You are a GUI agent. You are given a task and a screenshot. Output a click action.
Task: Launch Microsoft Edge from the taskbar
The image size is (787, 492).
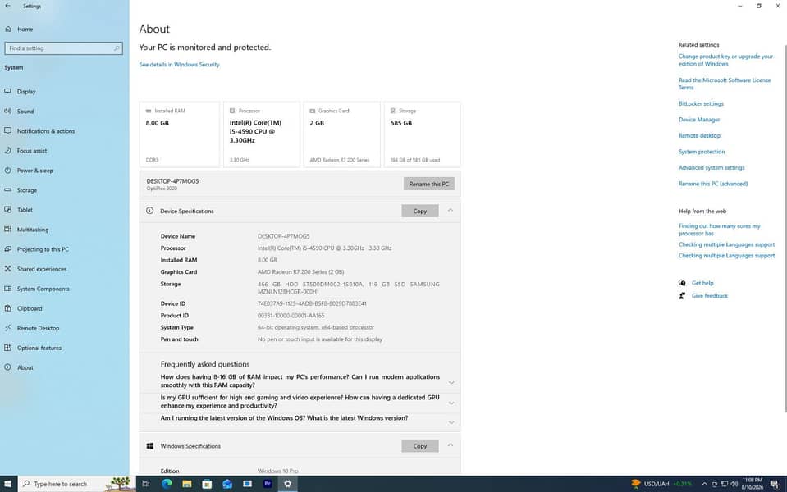click(167, 484)
